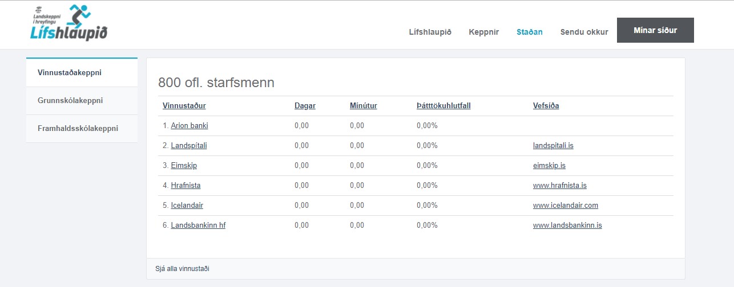Select the Staðan menu item
Image resolution: width=734 pixels, height=287 pixels.
click(x=530, y=32)
